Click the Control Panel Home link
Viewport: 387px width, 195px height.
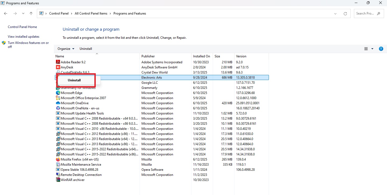pyautogui.click(x=22, y=27)
